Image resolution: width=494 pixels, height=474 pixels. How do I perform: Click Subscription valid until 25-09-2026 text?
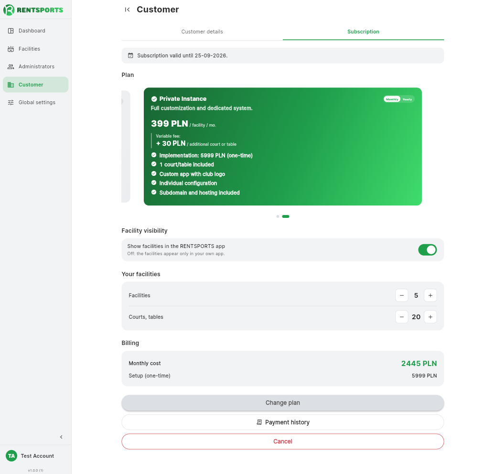pos(182,55)
